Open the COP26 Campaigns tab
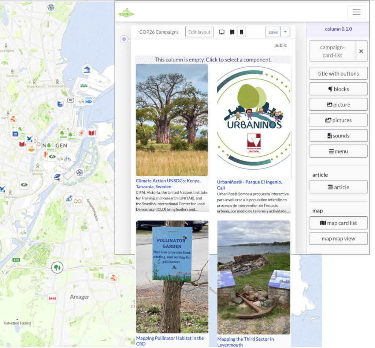The image size is (375, 348). [159, 32]
